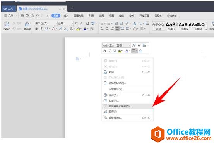
Task: Toggle Italic in the mini toolbar
Action: 110,51
